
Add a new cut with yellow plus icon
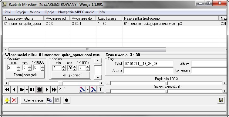click(x=7, y=100)
